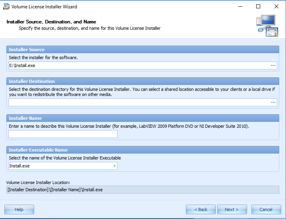Minimize the Volume License Installer Wizard
Viewport: 286px width, 219px height.
pos(240,7)
